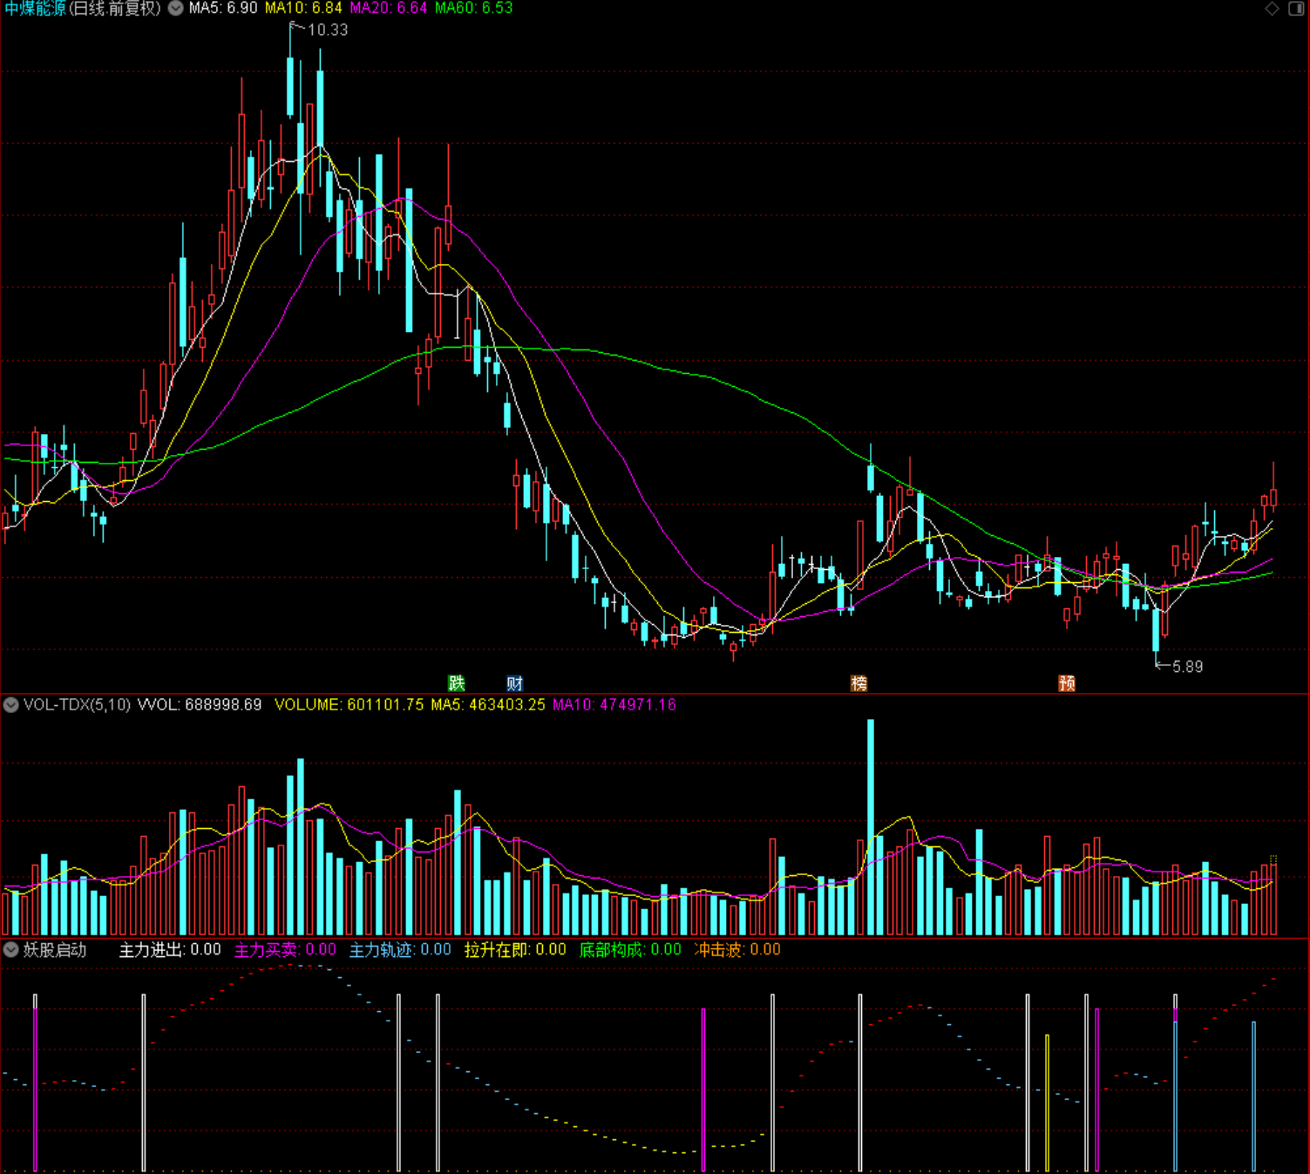Click the 主力轨迹: 0.00 label
Screen dimensions: 1310x1174
tap(400, 950)
